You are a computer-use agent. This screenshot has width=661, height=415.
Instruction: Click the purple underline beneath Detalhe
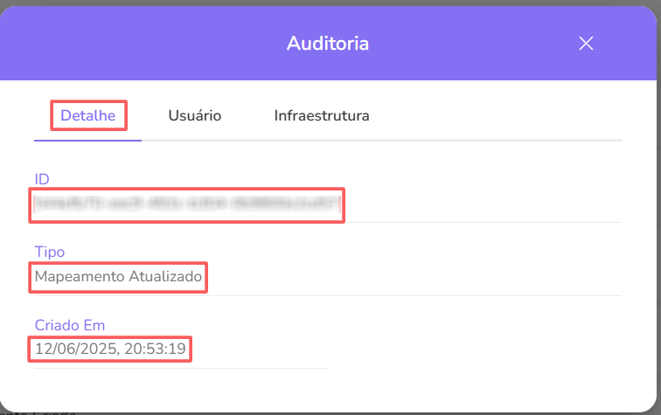(x=87, y=140)
